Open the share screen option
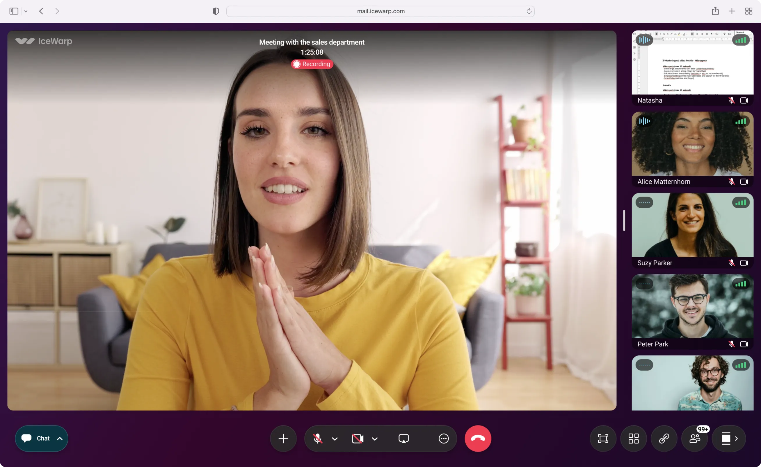The image size is (761, 467). click(404, 438)
